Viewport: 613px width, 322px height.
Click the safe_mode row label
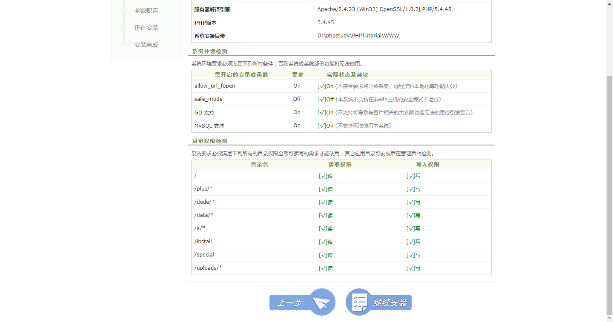209,99
